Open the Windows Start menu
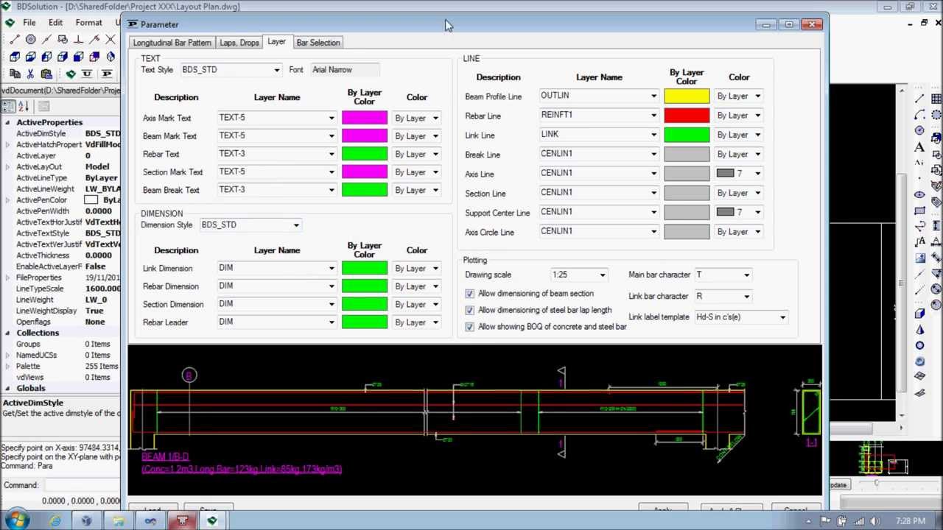 click(x=16, y=520)
